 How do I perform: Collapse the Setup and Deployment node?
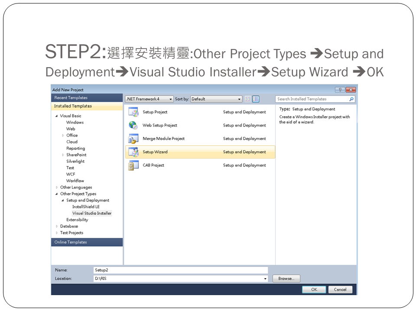62,200
